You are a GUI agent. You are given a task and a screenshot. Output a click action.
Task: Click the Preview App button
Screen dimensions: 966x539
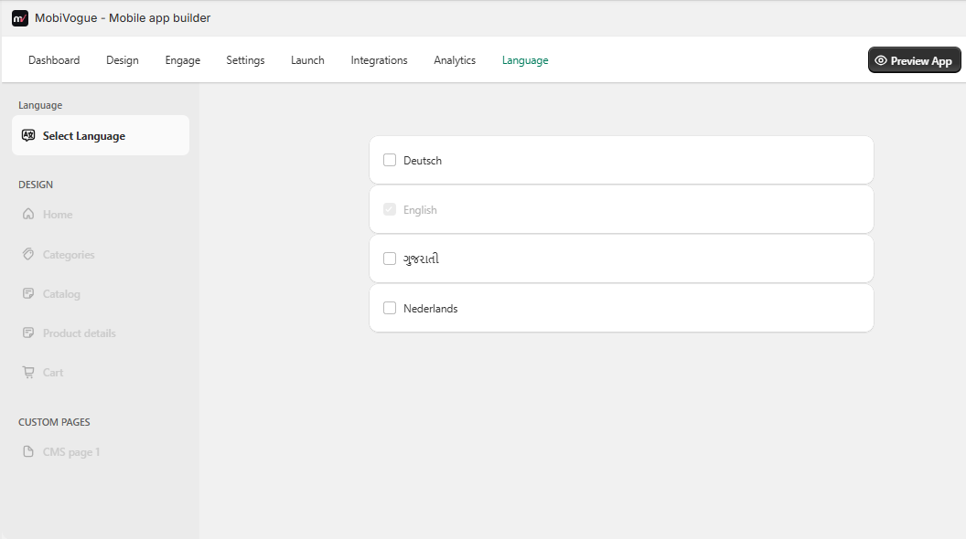pyautogui.click(x=914, y=60)
